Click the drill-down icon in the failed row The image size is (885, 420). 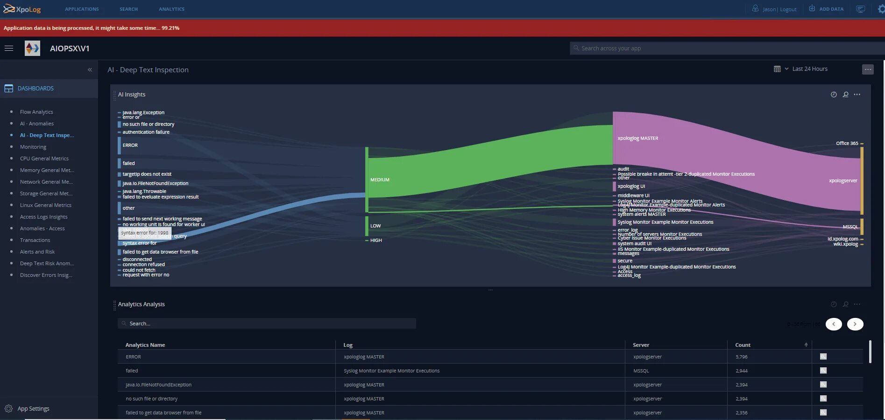click(x=823, y=371)
